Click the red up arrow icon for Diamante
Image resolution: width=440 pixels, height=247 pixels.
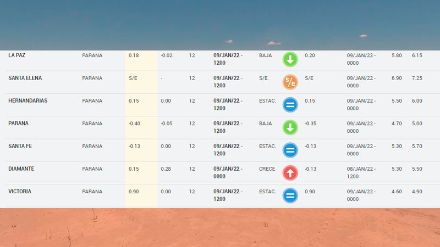290,173
